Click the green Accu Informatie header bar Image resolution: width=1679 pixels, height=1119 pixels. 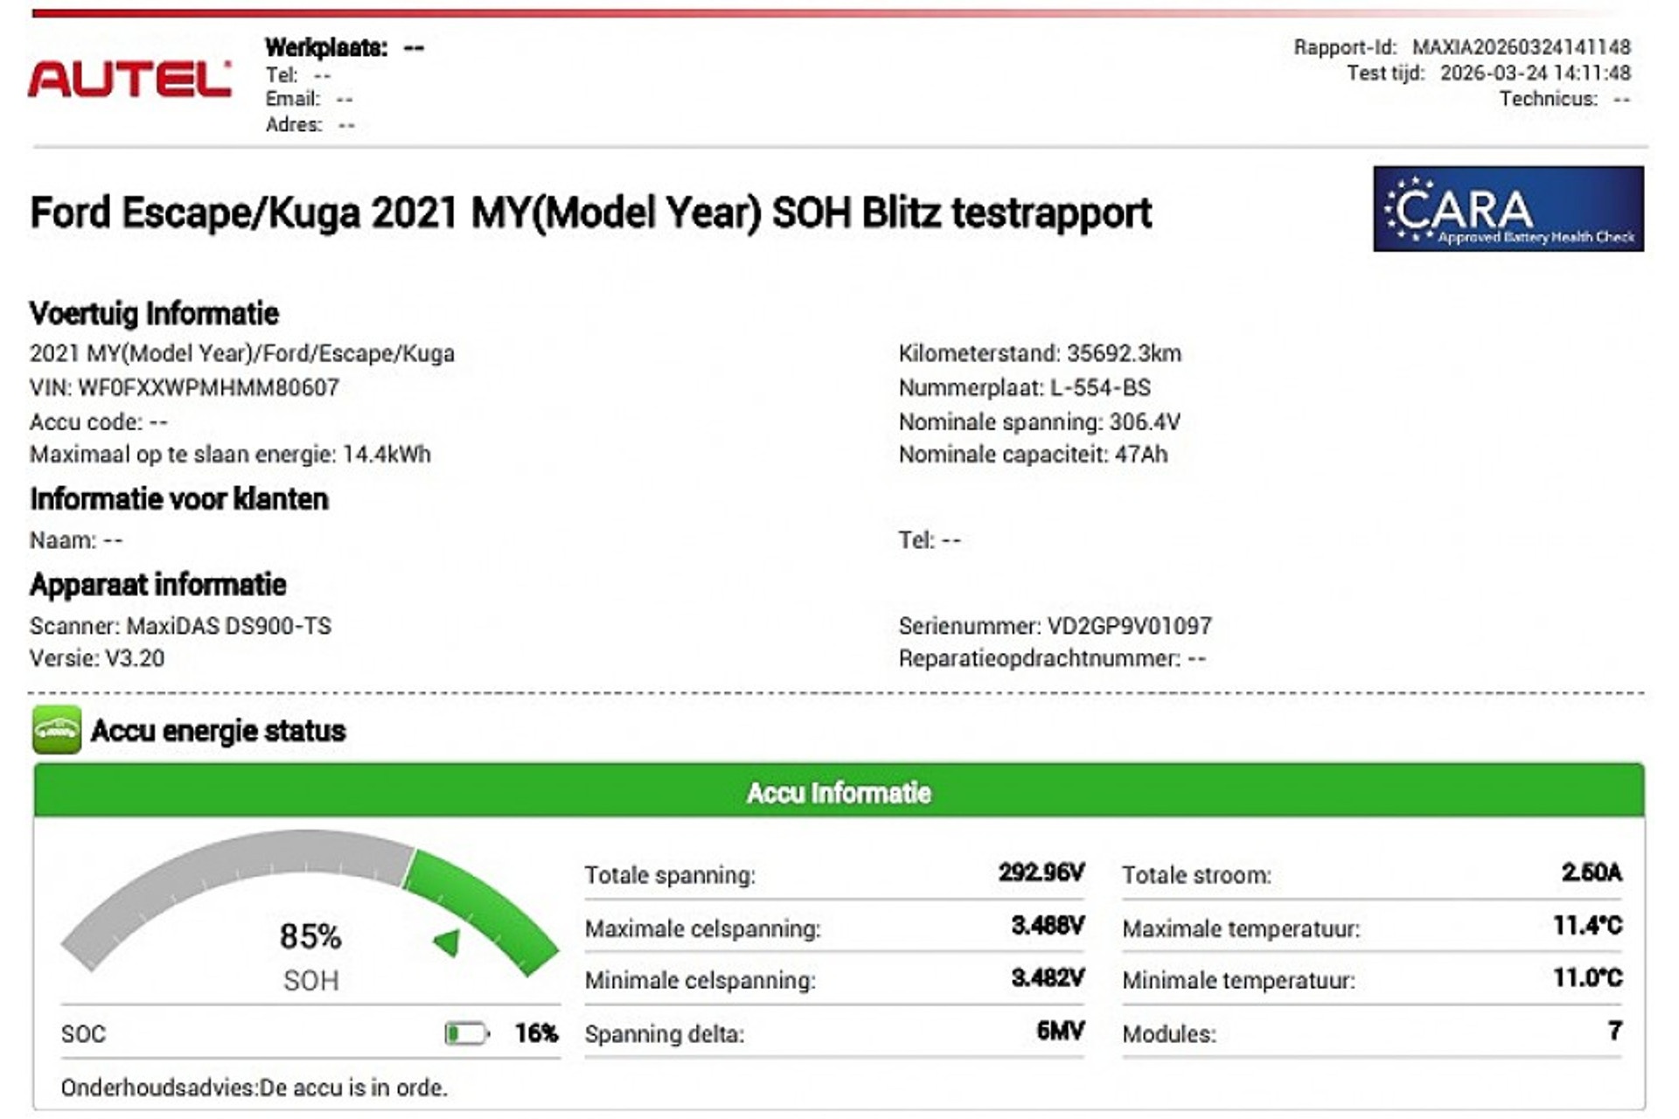[x=838, y=793]
